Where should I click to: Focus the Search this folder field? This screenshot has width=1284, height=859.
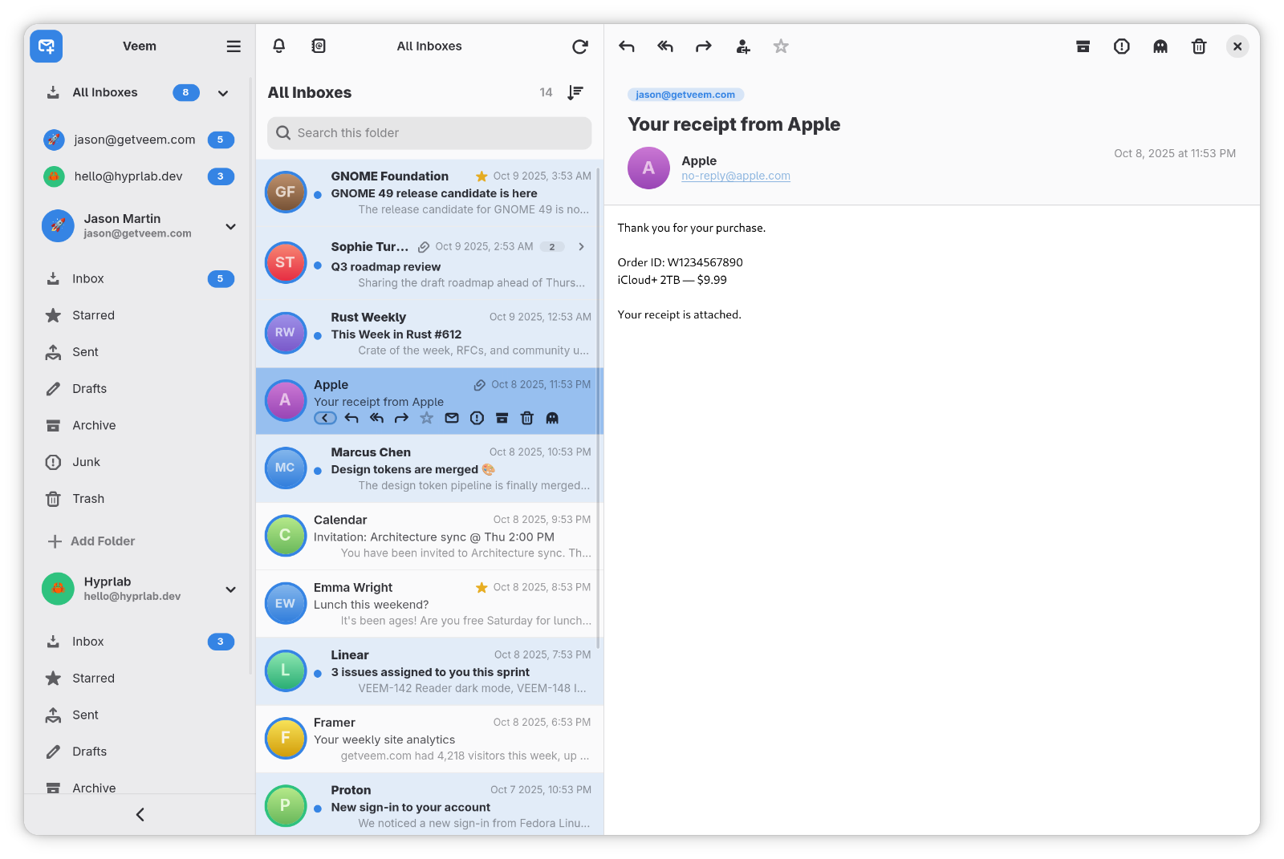click(429, 133)
